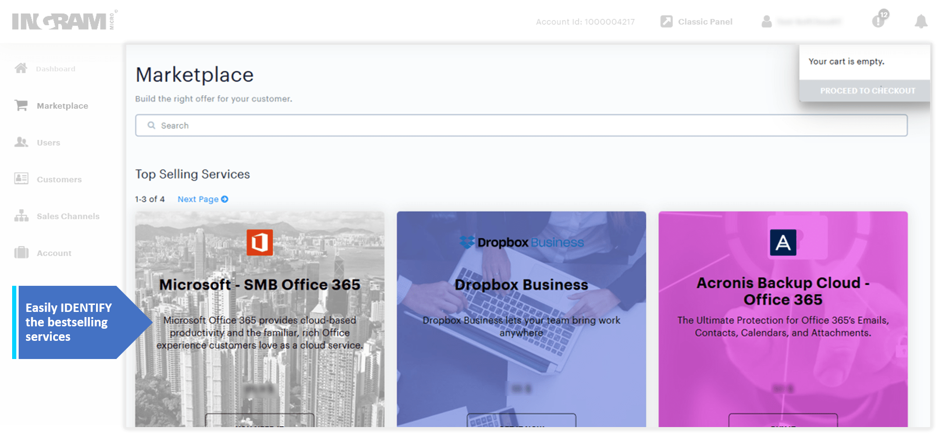This screenshot has height=435, width=938.
Task: Focus the marketplace Search field
Action: (521, 125)
